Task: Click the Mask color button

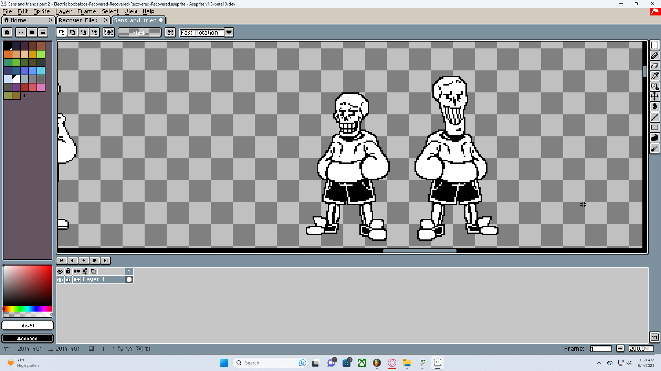Action: (x=139, y=33)
